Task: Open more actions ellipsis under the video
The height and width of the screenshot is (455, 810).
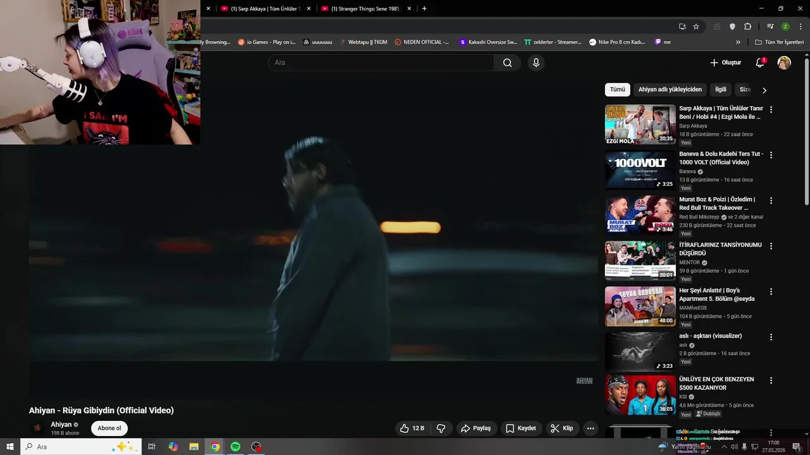Action: tap(590, 428)
